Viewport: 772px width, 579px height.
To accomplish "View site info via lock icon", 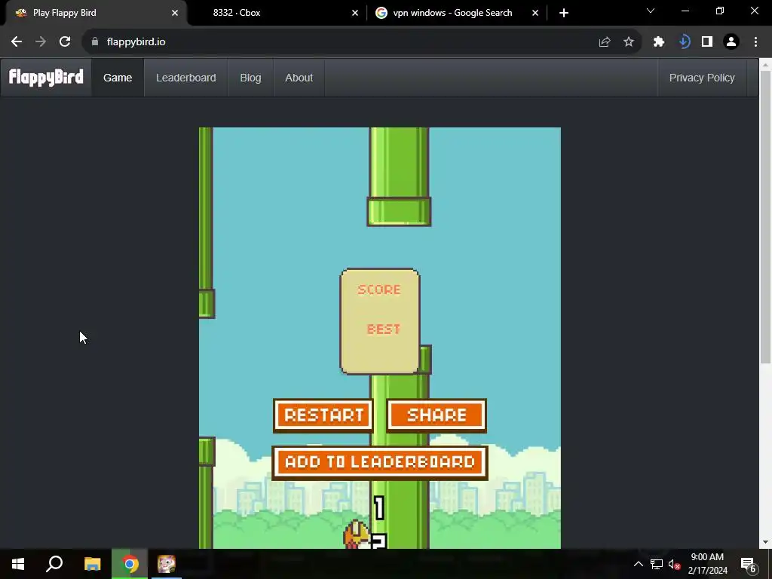I will pyautogui.click(x=95, y=42).
